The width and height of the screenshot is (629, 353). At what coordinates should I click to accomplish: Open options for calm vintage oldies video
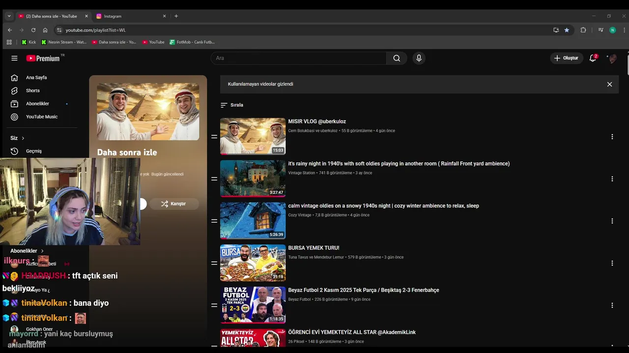tap(612, 221)
